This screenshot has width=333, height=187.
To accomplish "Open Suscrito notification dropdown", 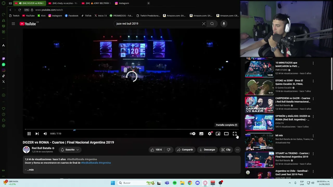I will click(x=70, y=150).
